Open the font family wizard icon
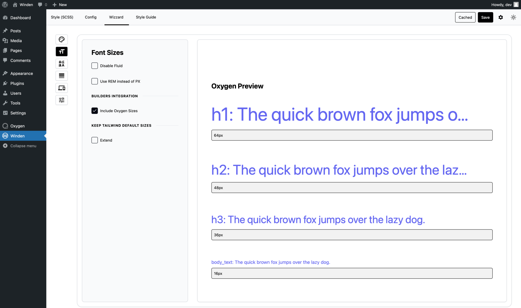 pos(62,64)
